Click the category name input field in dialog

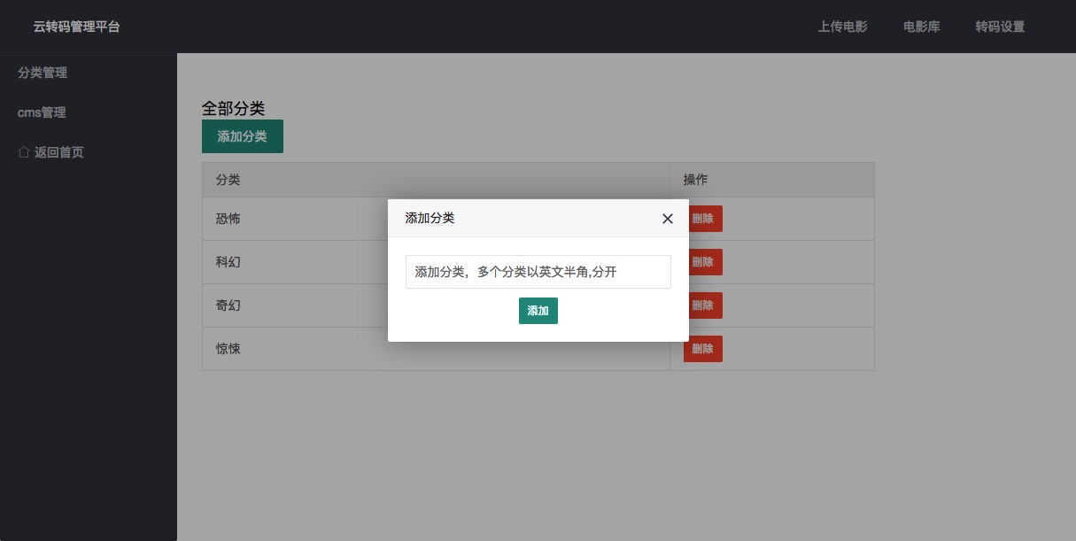[538, 272]
